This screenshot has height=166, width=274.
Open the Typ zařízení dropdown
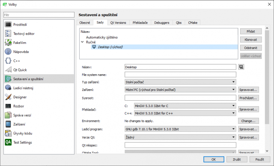[x=180, y=82]
